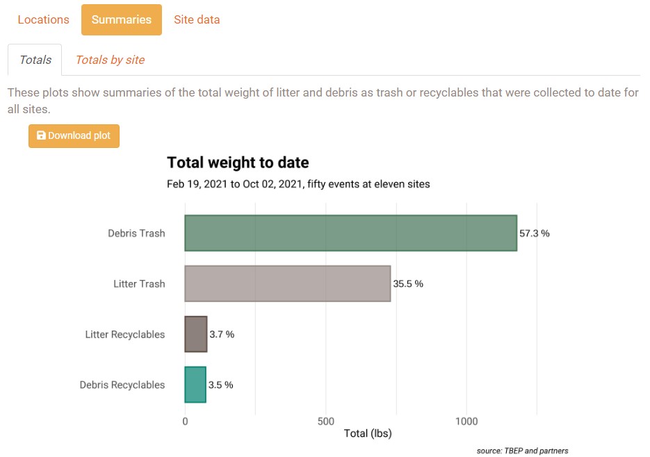Click the "Total (lbs)" x-axis title
Screen dimensions: 650x457
pyautogui.click(x=368, y=434)
